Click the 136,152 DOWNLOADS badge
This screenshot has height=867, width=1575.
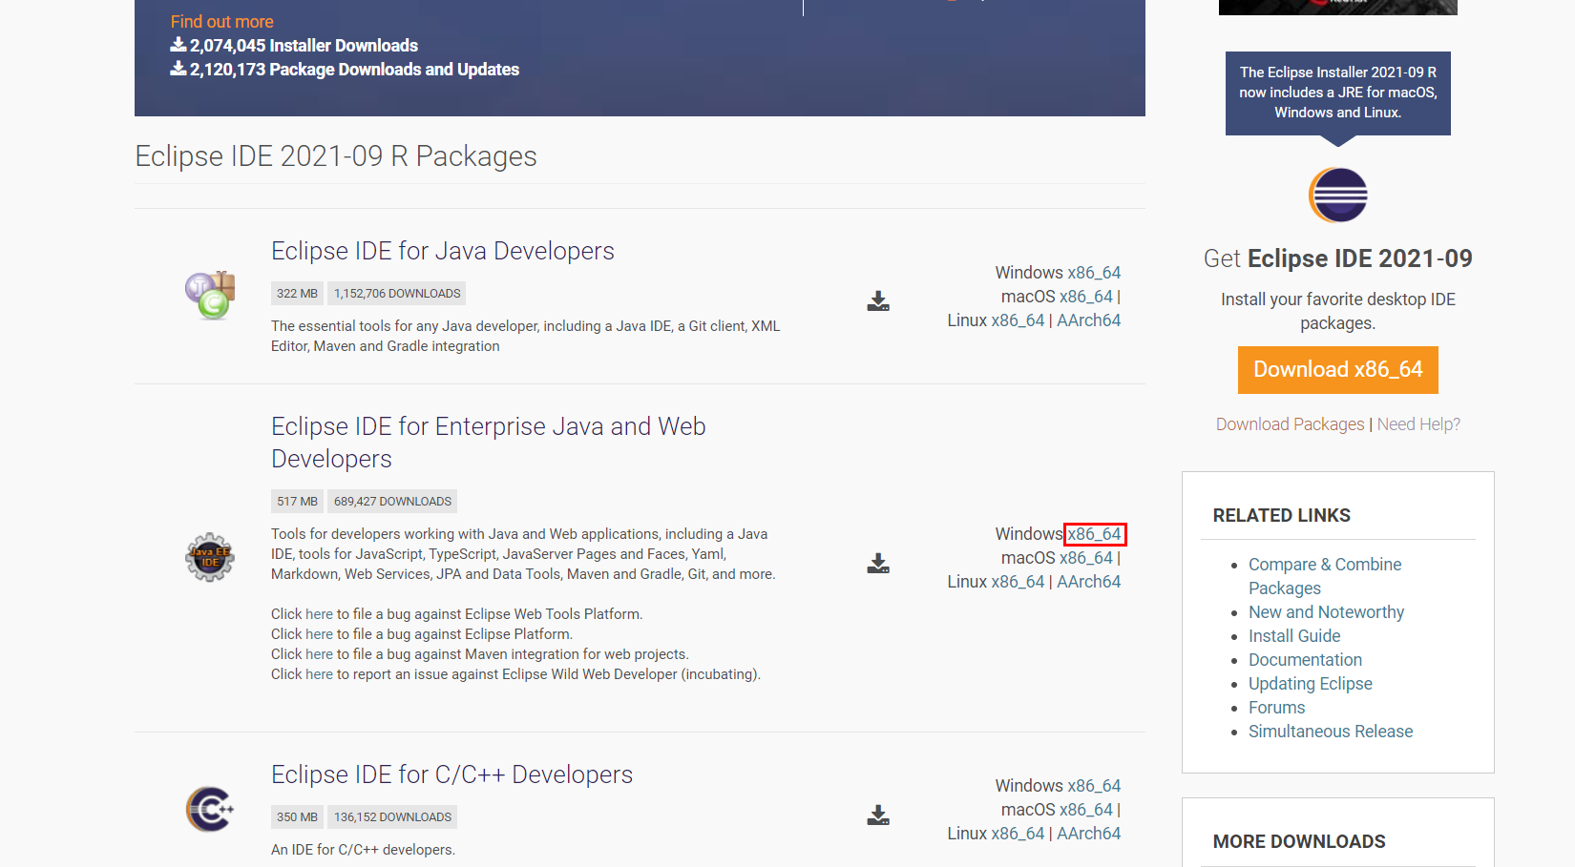coord(392,817)
